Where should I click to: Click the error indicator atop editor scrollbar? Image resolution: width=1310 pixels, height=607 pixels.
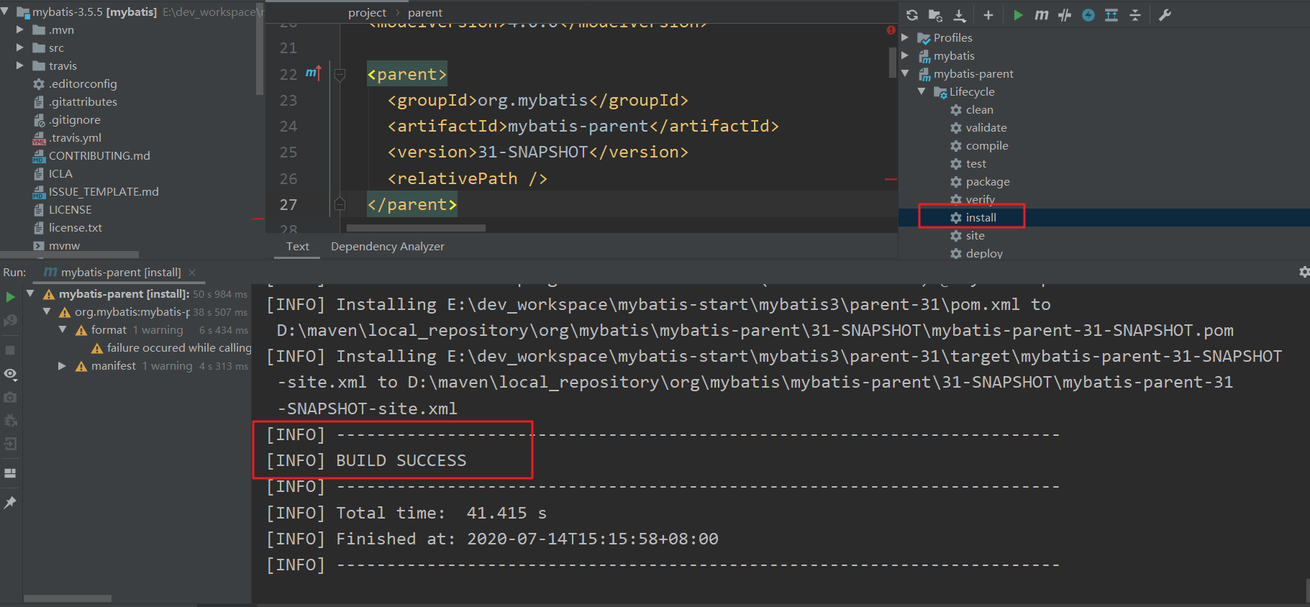click(x=891, y=30)
